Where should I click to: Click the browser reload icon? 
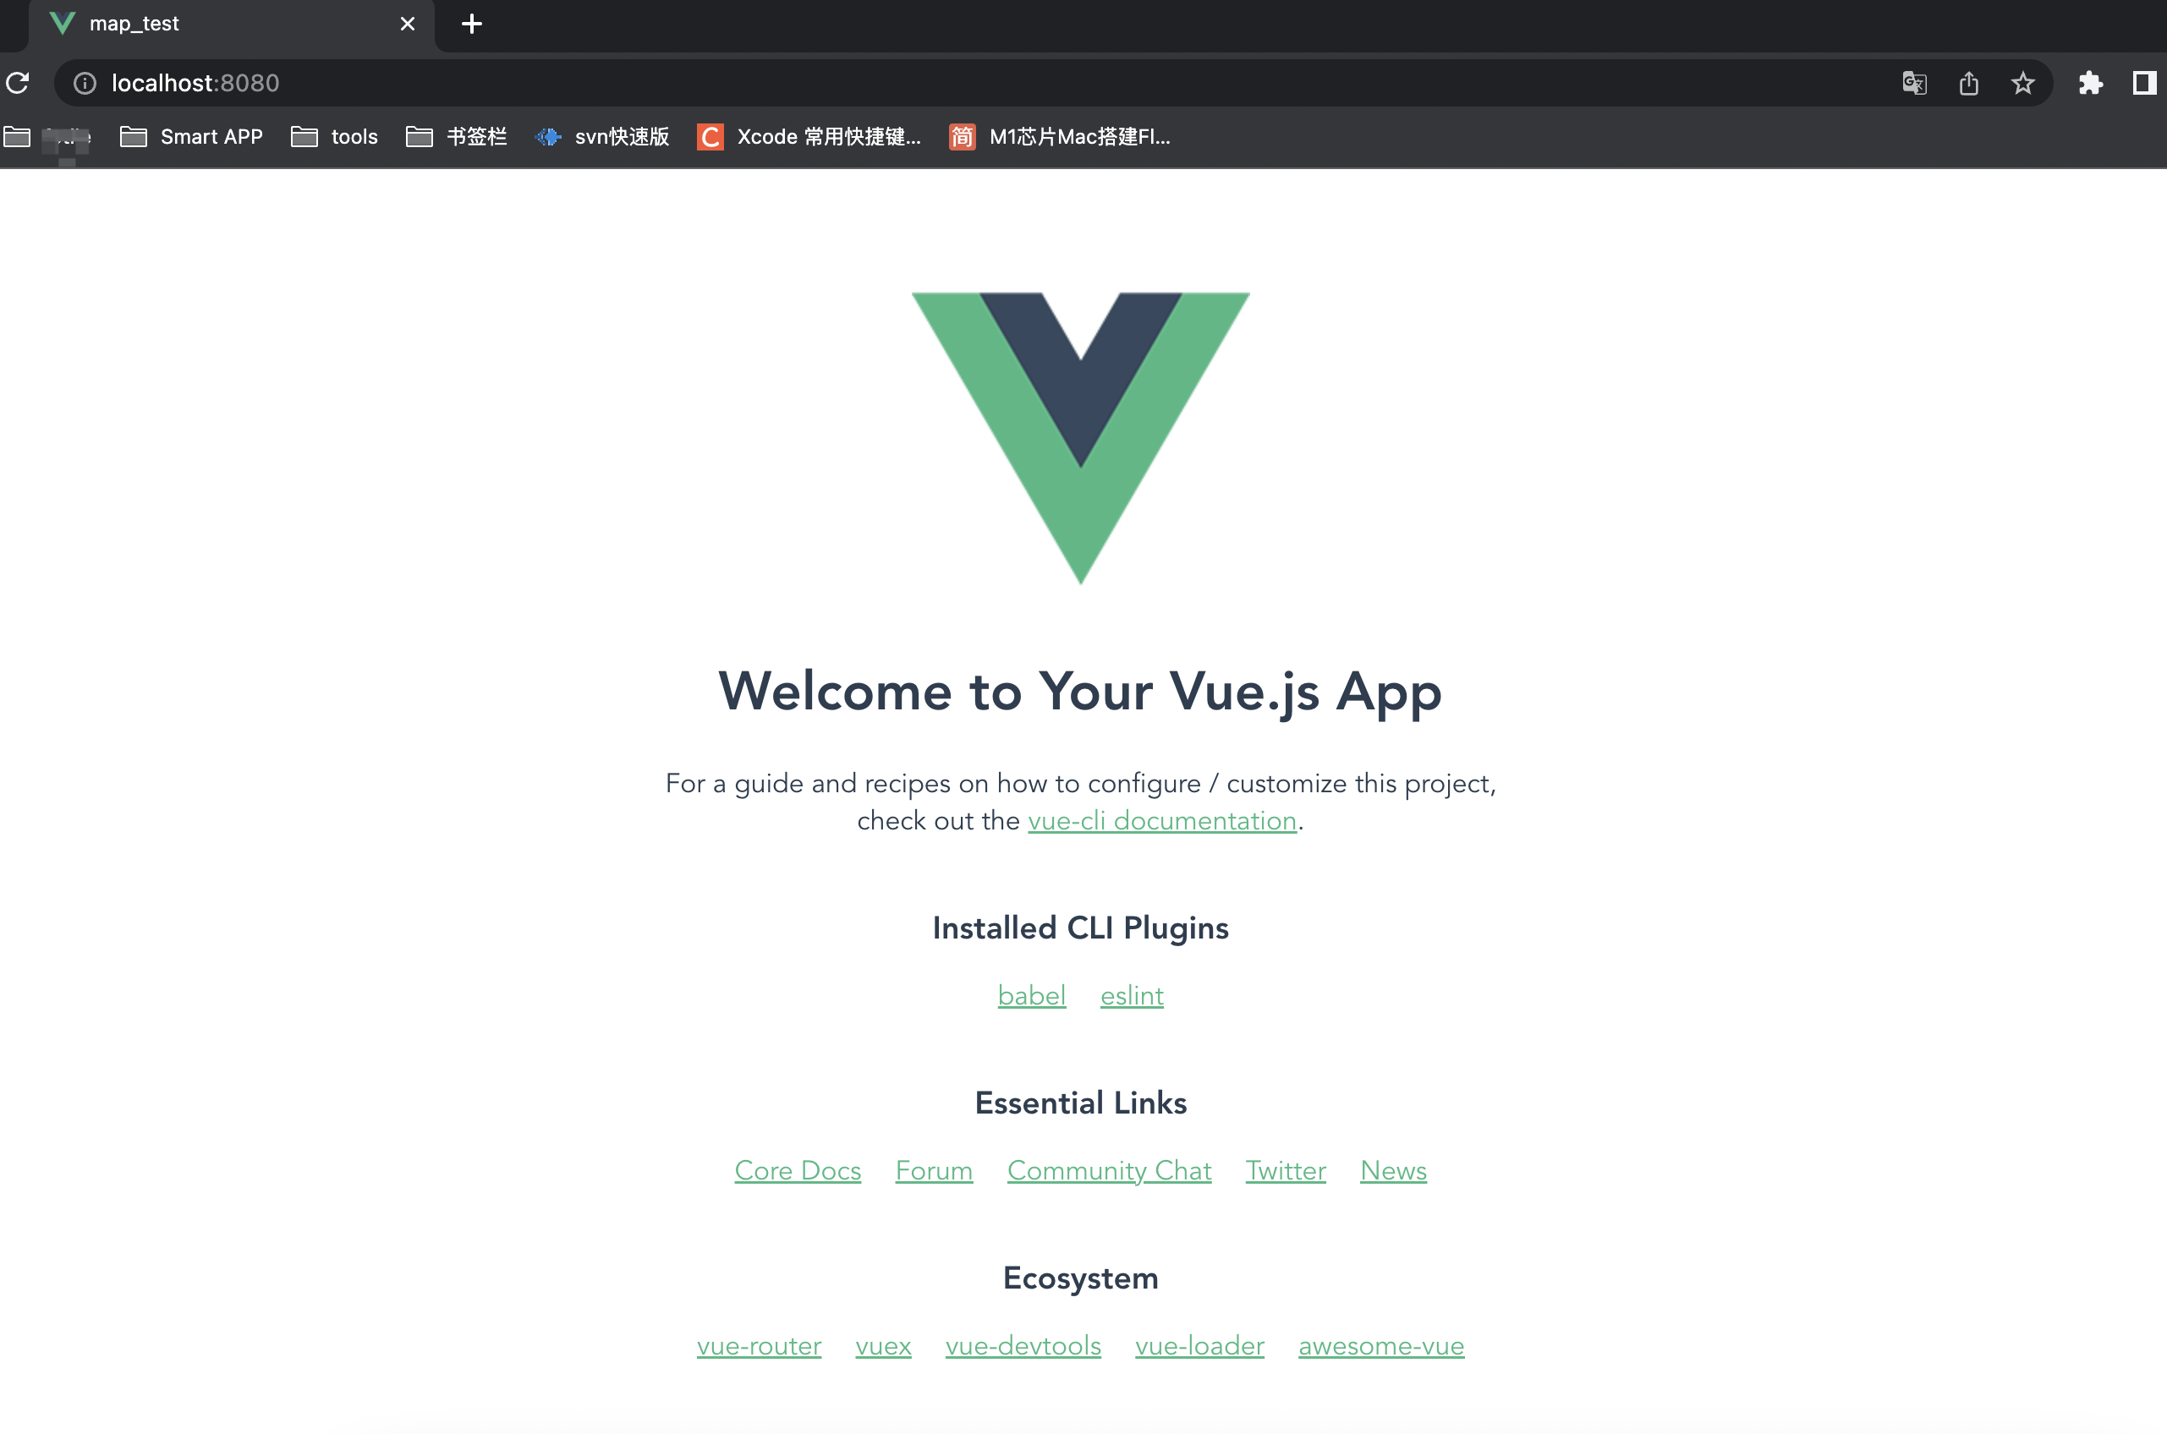(x=18, y=83)
